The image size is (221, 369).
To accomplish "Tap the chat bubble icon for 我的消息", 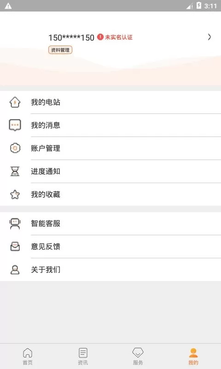I will coord(15,125).
